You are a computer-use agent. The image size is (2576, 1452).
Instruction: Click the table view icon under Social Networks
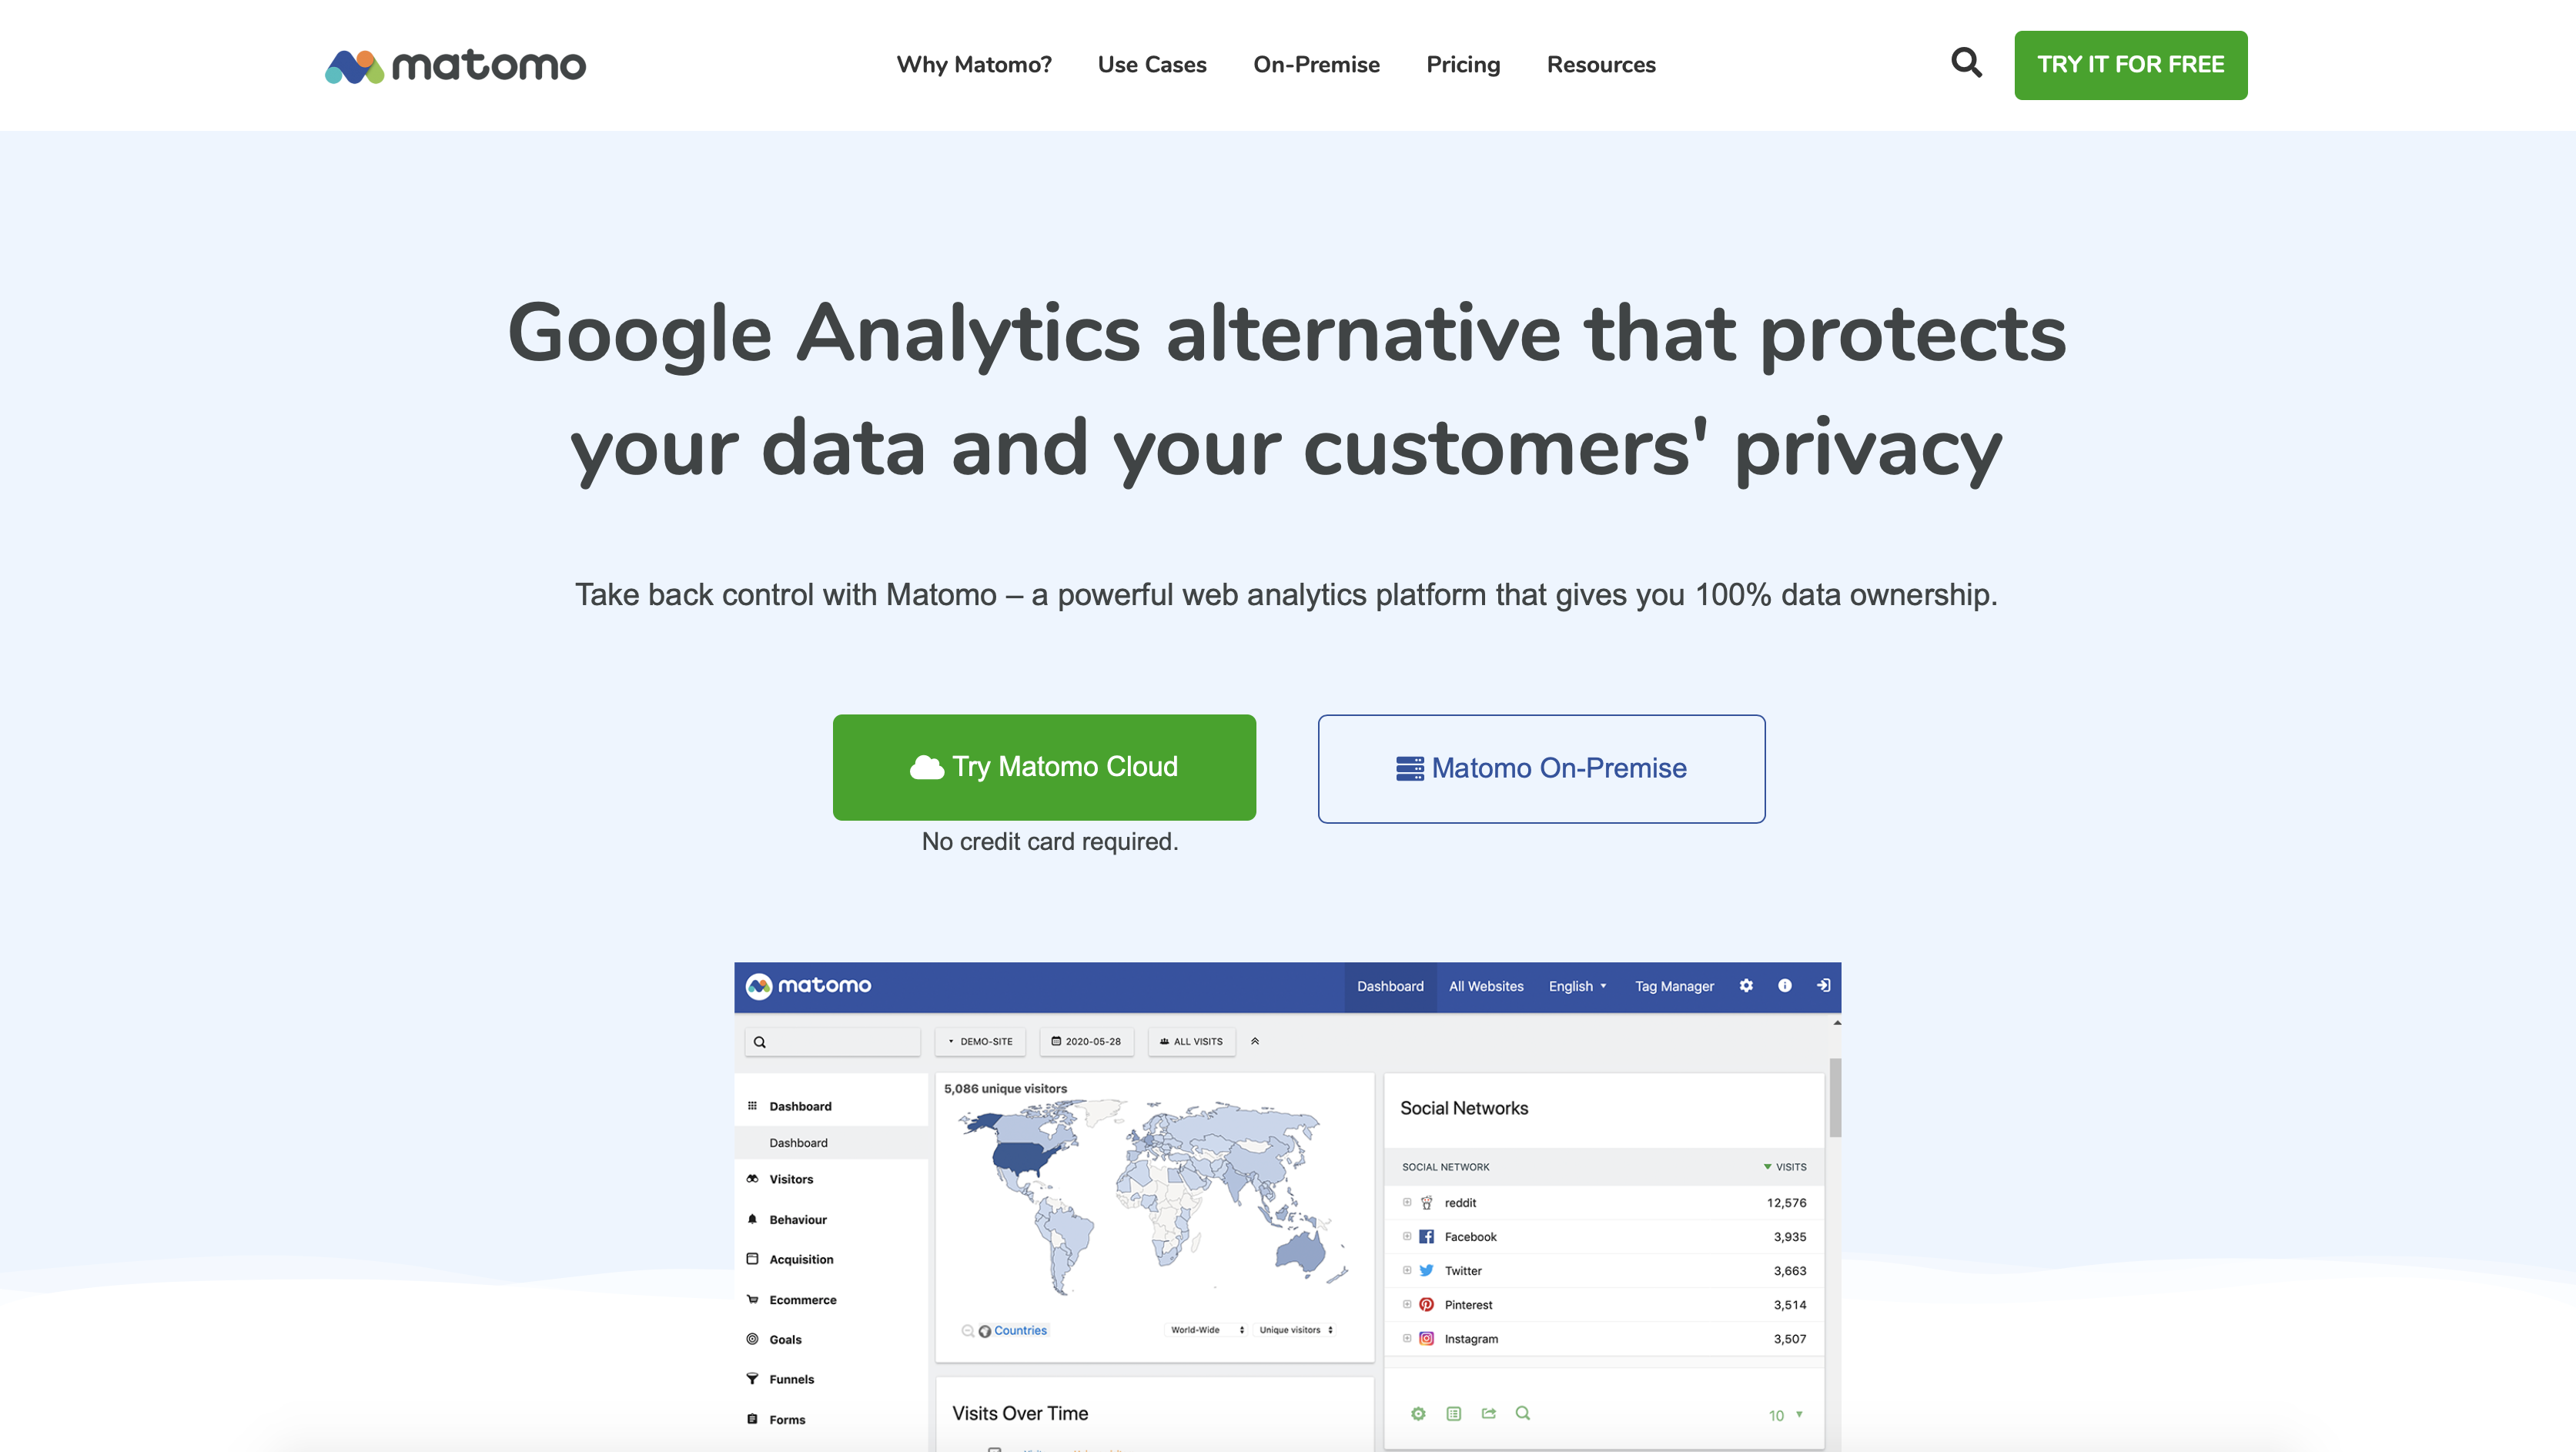pos(1453,1413)
